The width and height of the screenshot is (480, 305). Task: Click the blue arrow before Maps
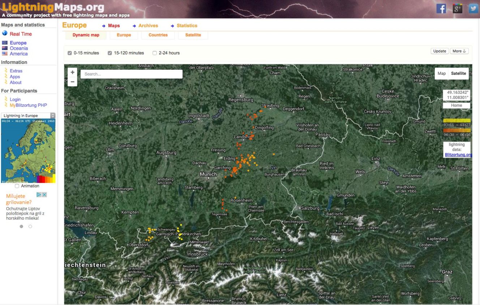tap(104, 26)
